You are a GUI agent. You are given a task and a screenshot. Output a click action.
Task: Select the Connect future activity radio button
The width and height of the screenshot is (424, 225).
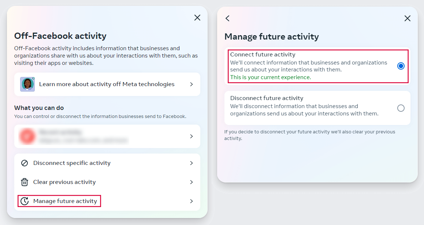pos(401,66)
